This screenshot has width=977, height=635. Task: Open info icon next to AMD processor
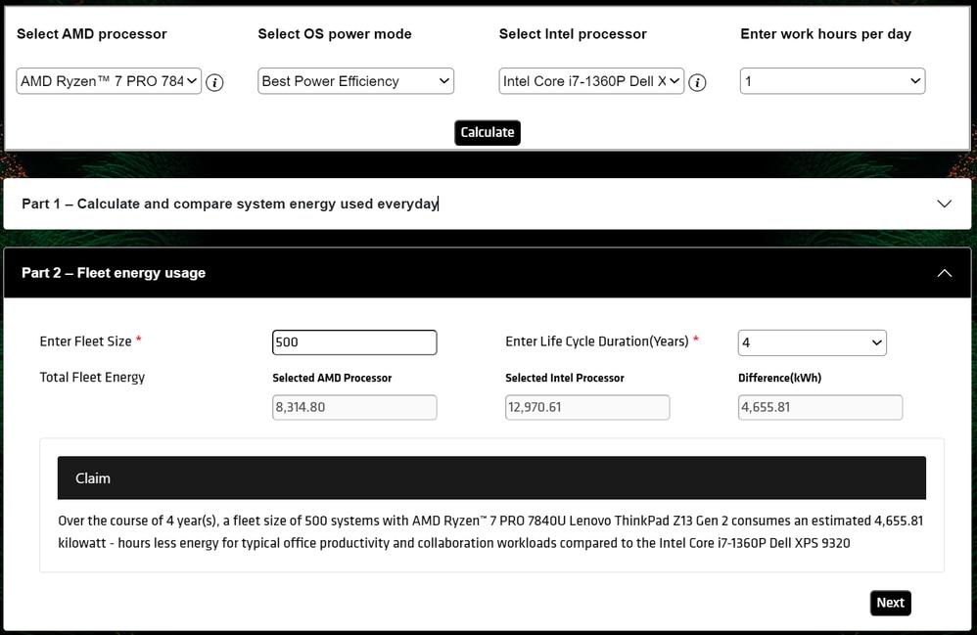pos(214,82)
